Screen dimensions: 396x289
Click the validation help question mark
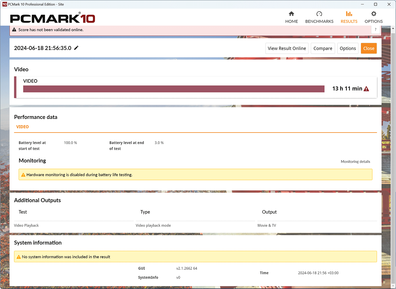(376, 30)
